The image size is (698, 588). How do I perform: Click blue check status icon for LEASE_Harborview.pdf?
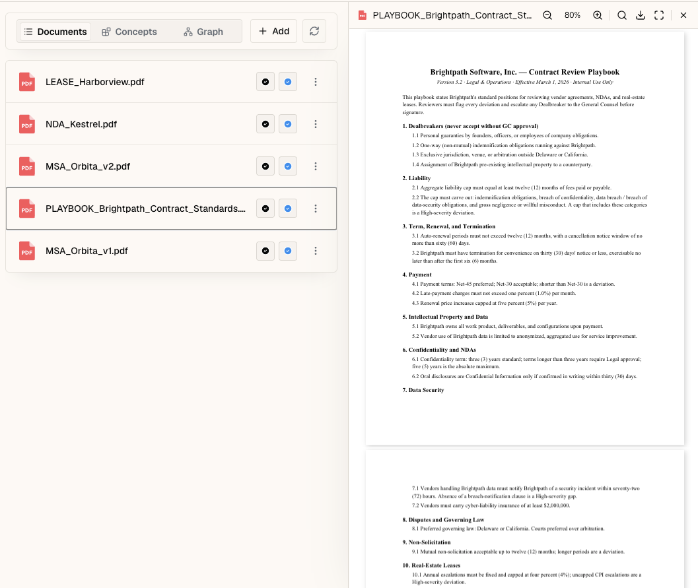coord(288,82)
